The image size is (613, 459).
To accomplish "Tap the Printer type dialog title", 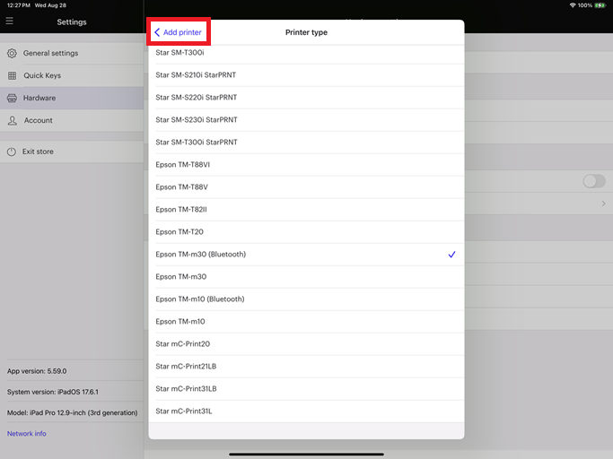I will pos(307,32).
